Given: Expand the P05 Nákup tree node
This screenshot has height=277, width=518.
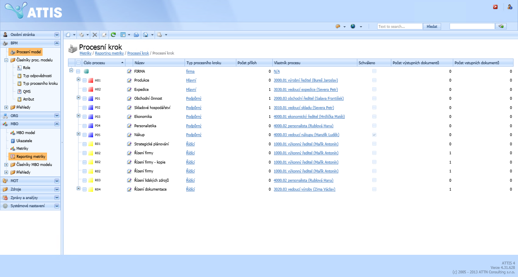Looking at the screenshot, I should (79, 134).
